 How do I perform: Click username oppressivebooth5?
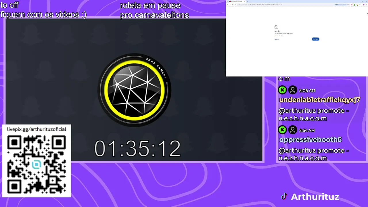[310, 140]
